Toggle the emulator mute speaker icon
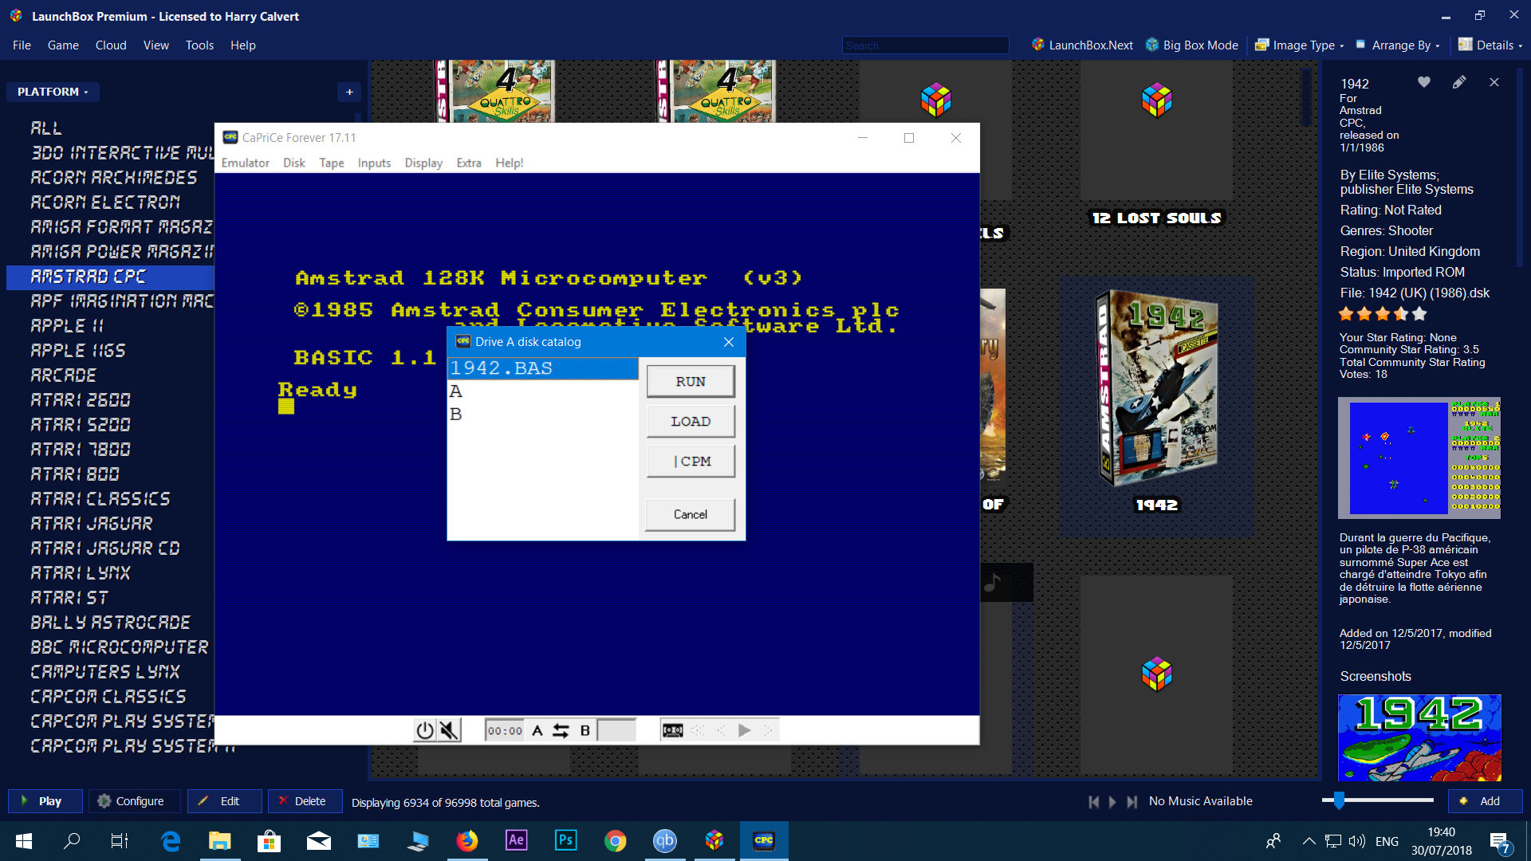The height and width of the screenshot is (861, 1531). 449,730
